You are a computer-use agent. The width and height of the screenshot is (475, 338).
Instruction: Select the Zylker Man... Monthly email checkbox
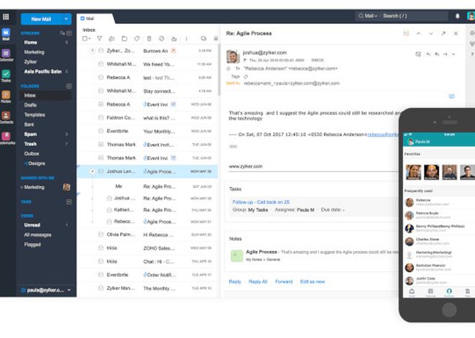(x=101, y=288)
